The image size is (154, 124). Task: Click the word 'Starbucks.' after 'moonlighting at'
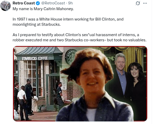coord(51,24)
